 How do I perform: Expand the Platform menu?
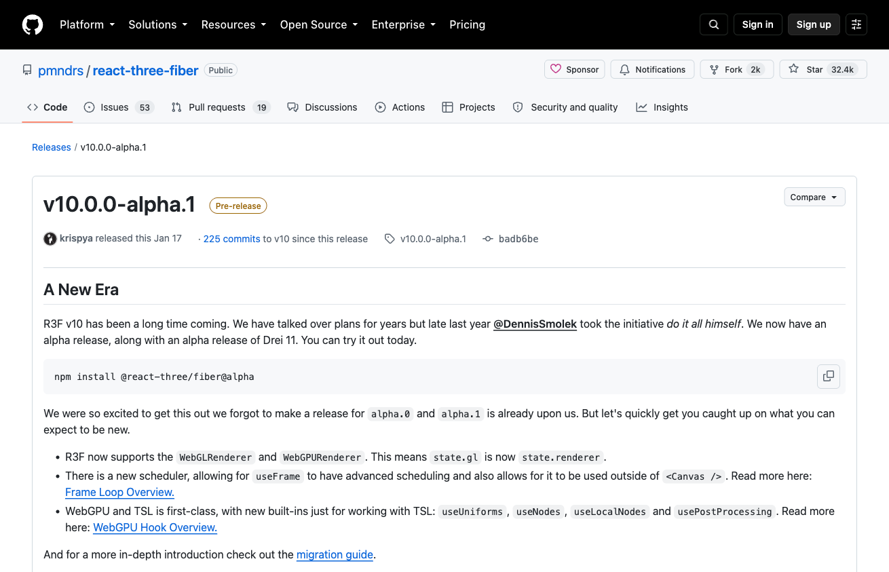tap(87, 24)
